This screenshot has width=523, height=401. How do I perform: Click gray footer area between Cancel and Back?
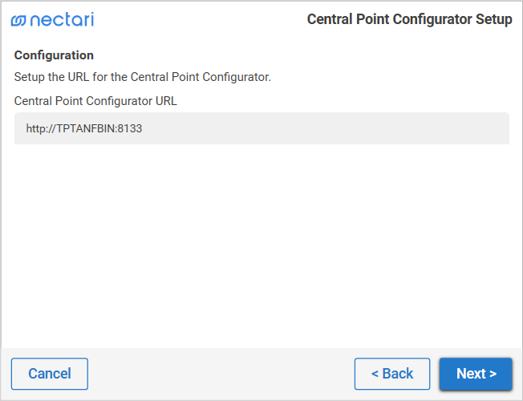221,374
